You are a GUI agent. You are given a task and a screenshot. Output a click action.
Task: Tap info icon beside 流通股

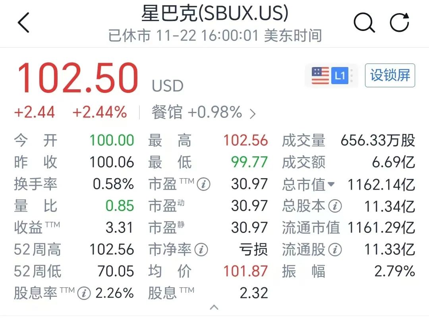(335, 250)
